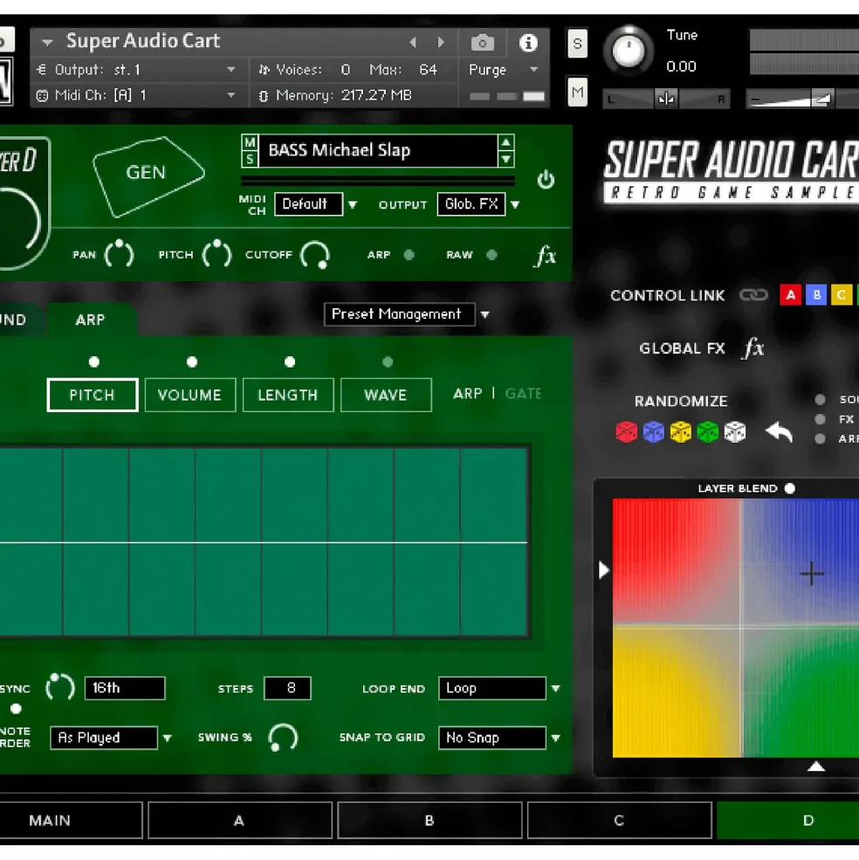The width and height of the screenshot is (859, 860).
Task: Click the SWING % knob
Action: point(283,738)
